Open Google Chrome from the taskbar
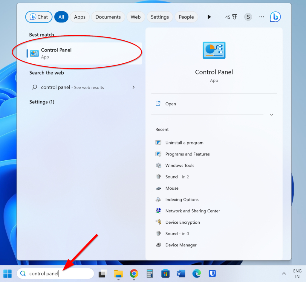 (x=134, y=273)
